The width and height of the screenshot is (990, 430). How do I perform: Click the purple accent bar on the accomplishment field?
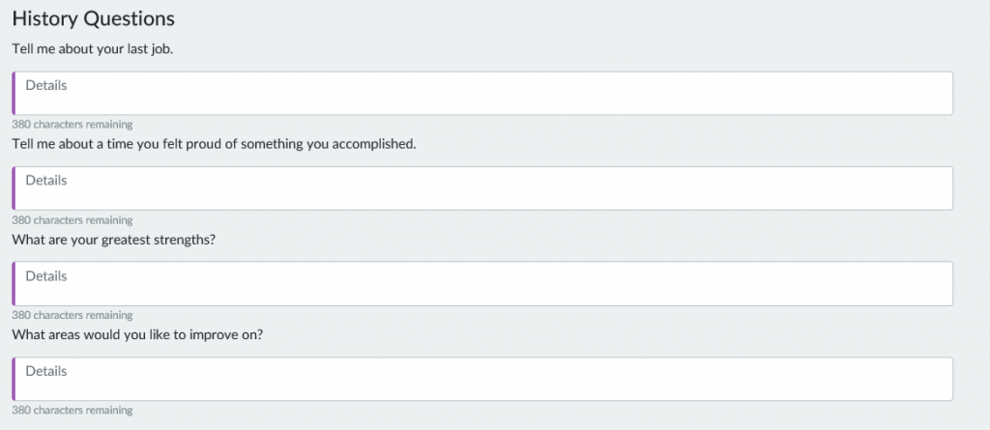click(x=14, y=188)
